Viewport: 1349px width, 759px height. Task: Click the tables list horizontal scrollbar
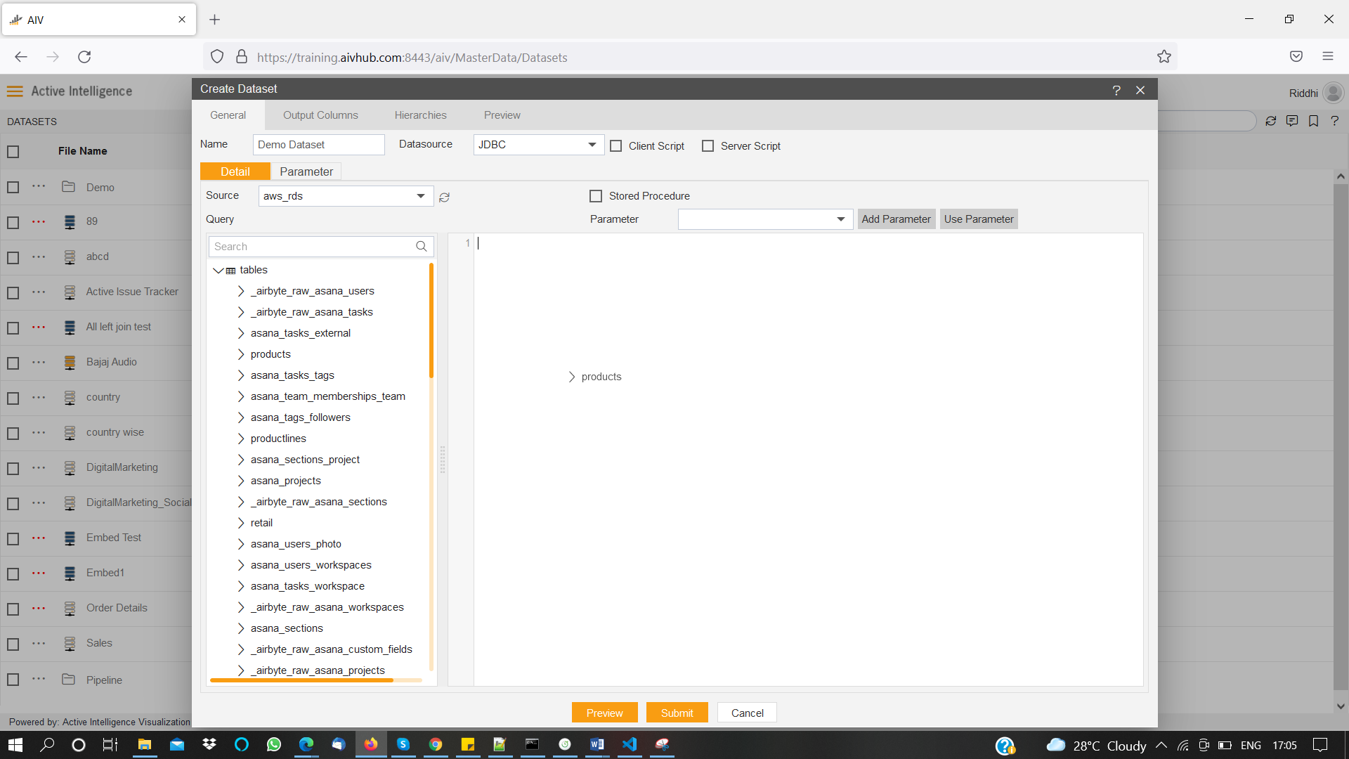pos(301,680)
